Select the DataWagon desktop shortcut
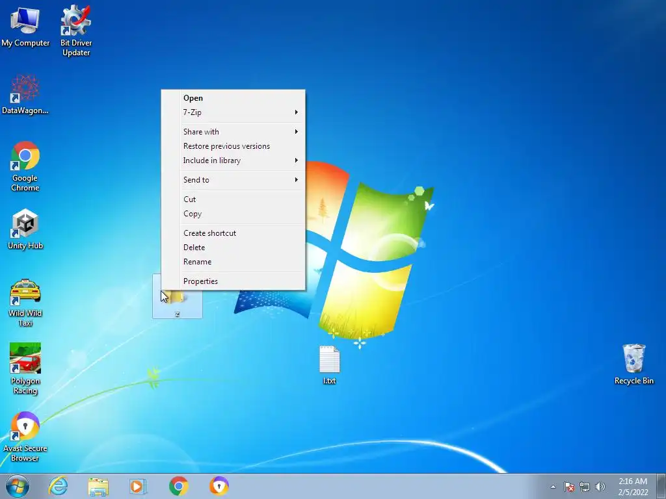Viewport: 666px width, 499px height. [25, 95]
